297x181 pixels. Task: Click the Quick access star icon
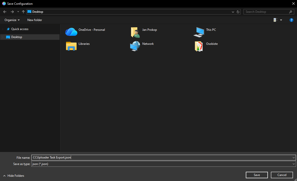coord(8,29)
